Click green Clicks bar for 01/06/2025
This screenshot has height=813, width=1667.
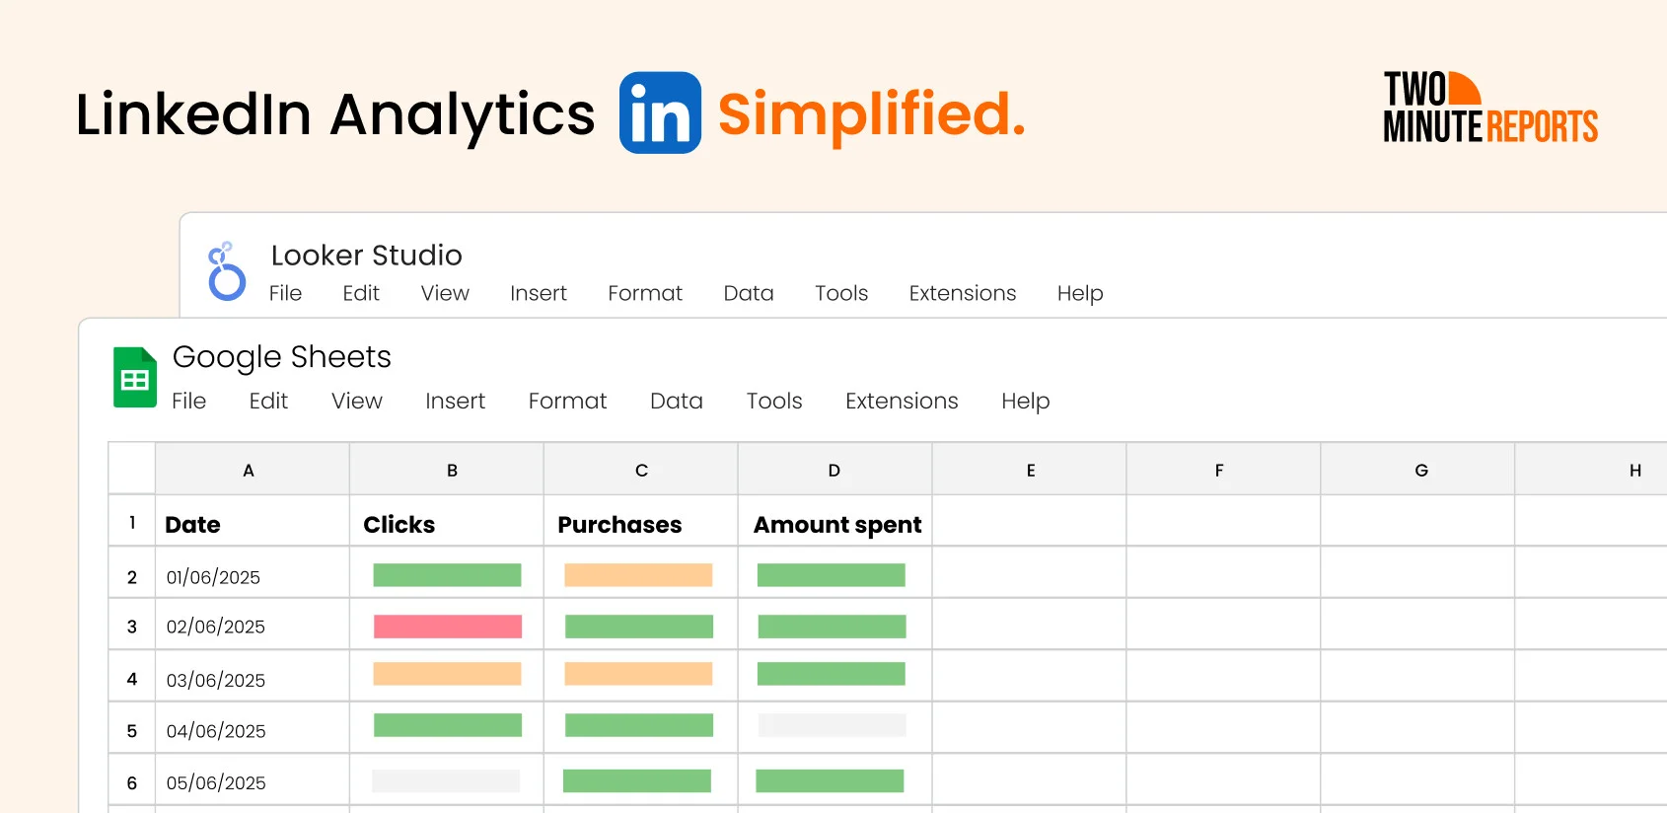447,575
